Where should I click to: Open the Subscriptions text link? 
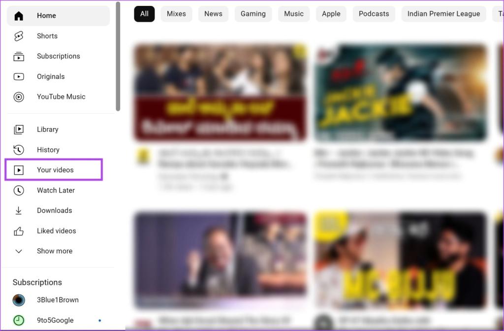pos(59,56)
